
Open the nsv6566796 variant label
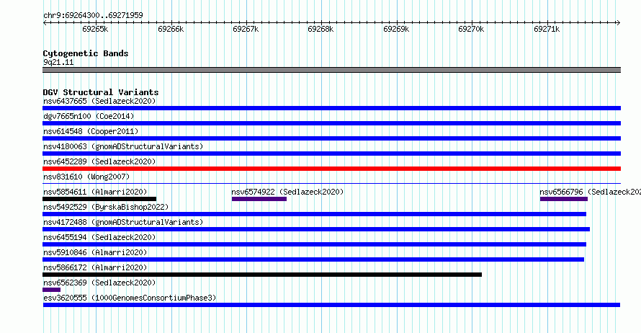[x=591, y=192]
